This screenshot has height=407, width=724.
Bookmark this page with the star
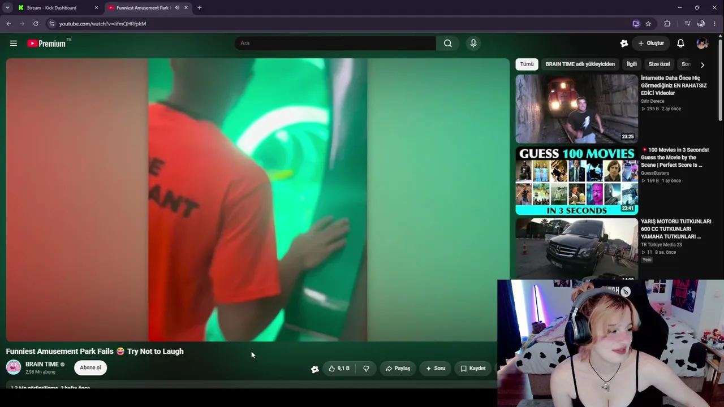(x=648, y=24)
